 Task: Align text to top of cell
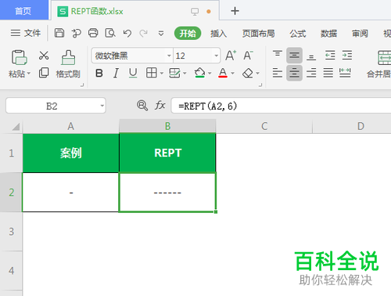[x=278, y=55]
